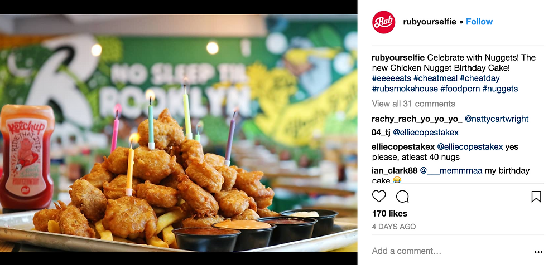This screenshot has width=558, height=265.
Task: Click the comment speech bubble icon
Action: (x=402, y=196)
